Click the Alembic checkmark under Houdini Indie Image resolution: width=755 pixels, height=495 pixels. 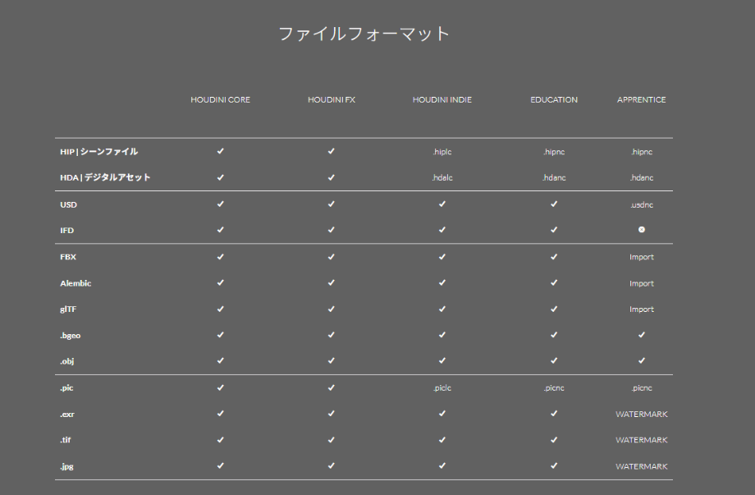[442, 283]
